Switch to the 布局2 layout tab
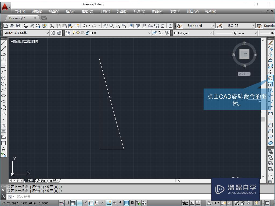 point(54,181)
